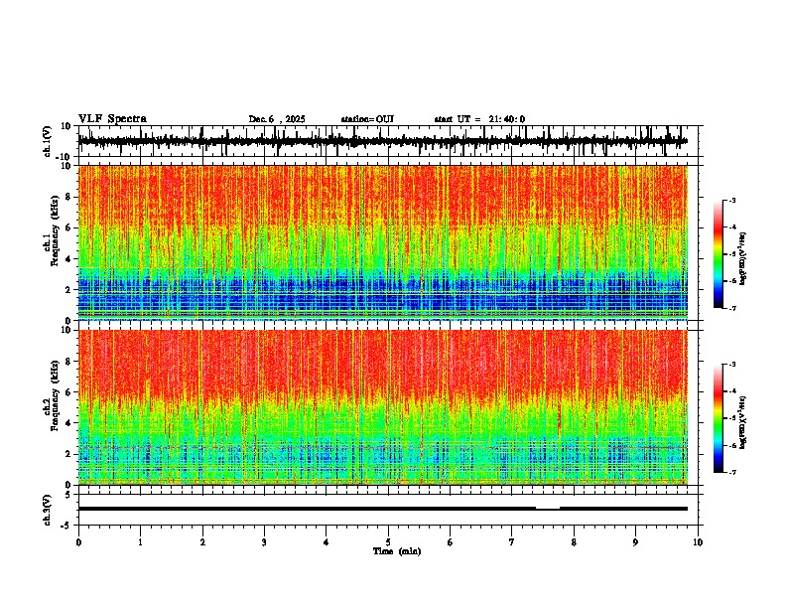This screenshot has height=608, width=786.
Task: Click the "3" tick label on the Time axis
Action: coord(264,542)
